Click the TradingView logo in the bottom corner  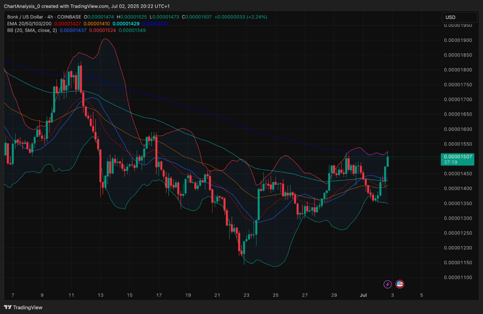tap(24, 307)
